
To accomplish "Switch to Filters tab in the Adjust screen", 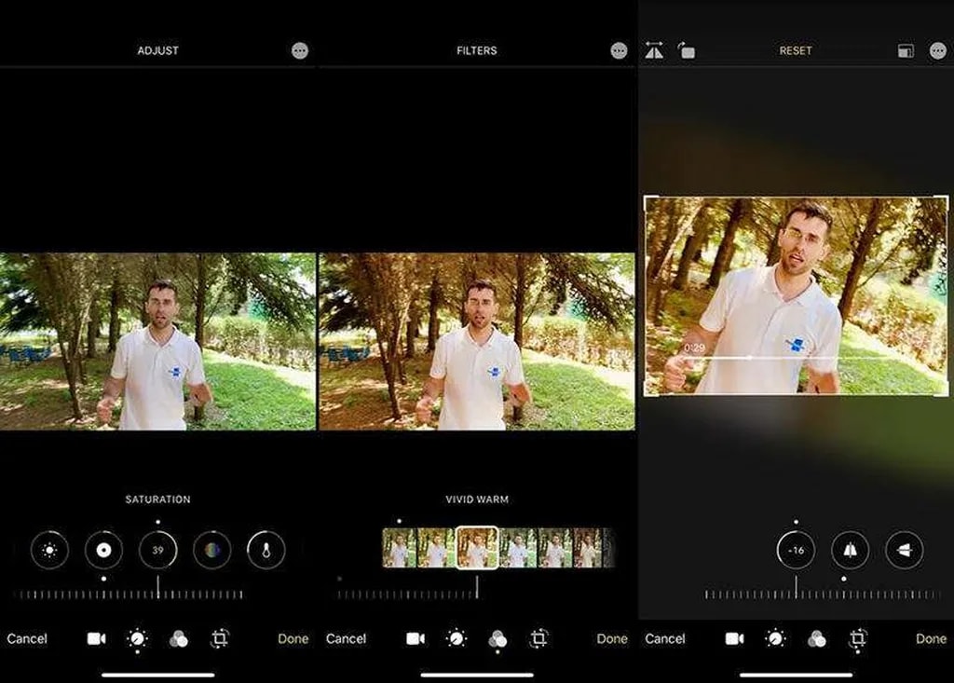I will coord(179,638).
